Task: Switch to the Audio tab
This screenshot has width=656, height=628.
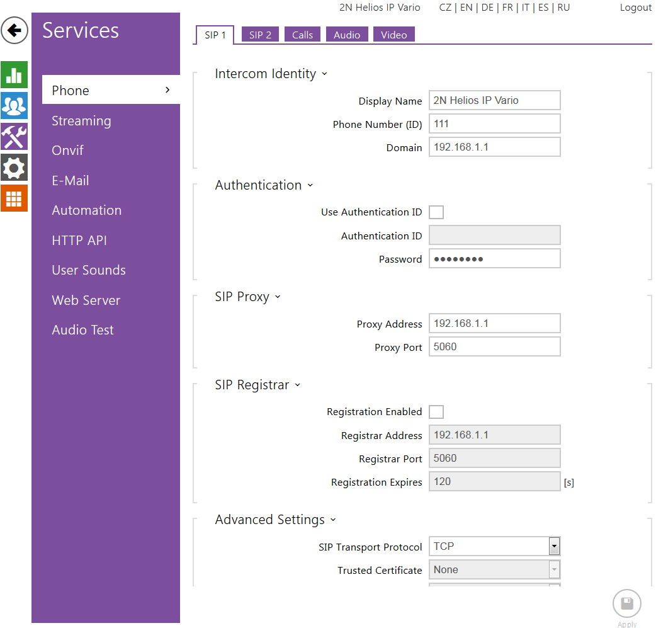Action: tap(347, 35)
